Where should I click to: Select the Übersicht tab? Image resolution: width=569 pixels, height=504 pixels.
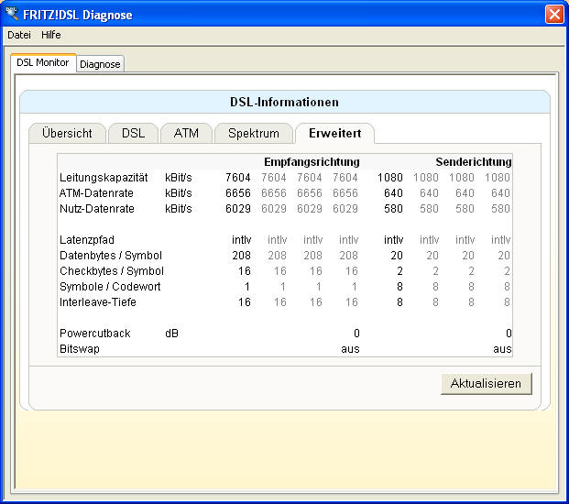(x=67, y=133)
